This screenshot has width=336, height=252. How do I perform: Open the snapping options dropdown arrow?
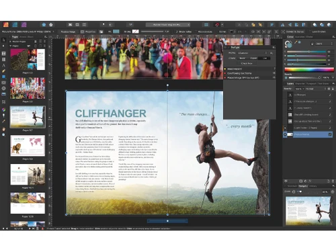tap(222, 25)
